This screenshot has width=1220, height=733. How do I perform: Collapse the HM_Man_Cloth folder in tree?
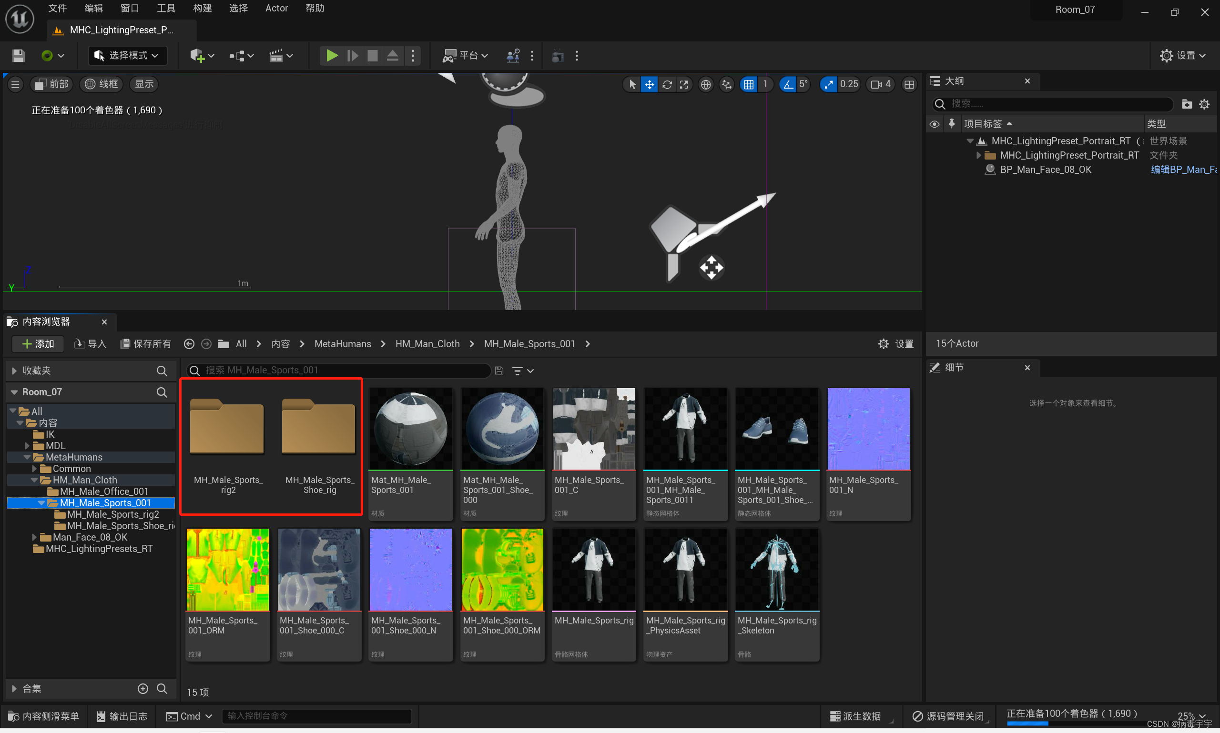(35, 480)
